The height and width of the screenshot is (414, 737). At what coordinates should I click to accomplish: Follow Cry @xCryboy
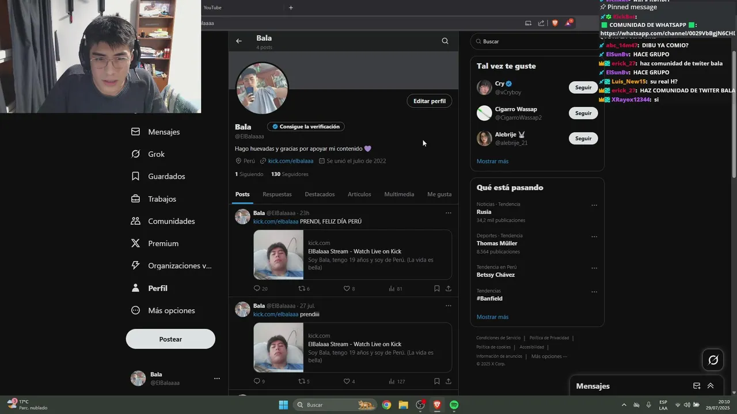click(x=583, y=87)
